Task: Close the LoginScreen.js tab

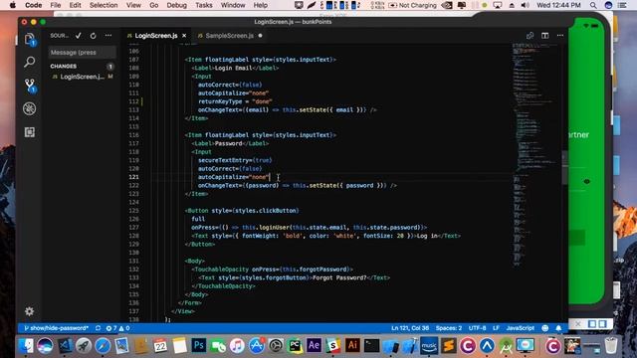Action: 184,36
